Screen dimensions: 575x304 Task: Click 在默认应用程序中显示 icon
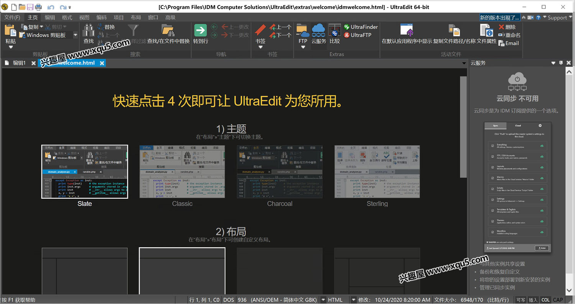point(407,30)
